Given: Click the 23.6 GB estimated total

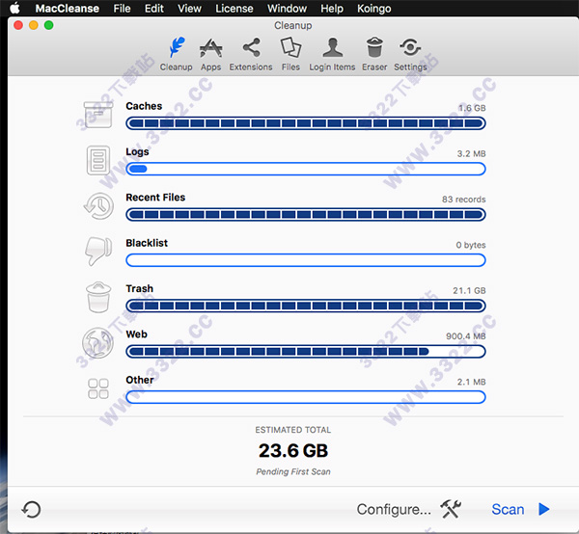Looking at the screenshot, I should pos(293,451).
